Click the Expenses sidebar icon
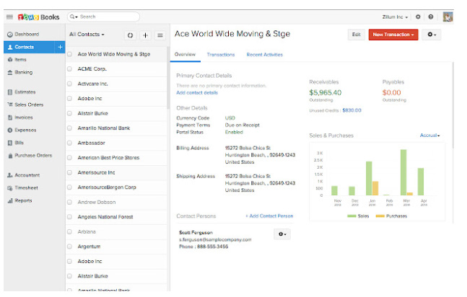This screenshot has height=297, width=467. coord(10,130)
